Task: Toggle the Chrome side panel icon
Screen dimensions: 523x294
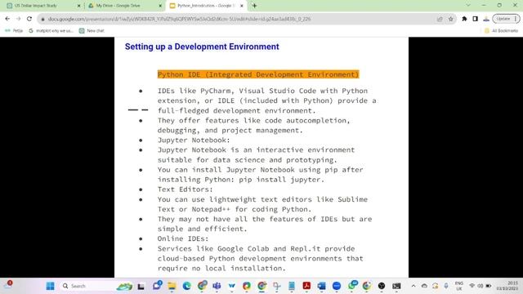Action: [x=476, y=19]
